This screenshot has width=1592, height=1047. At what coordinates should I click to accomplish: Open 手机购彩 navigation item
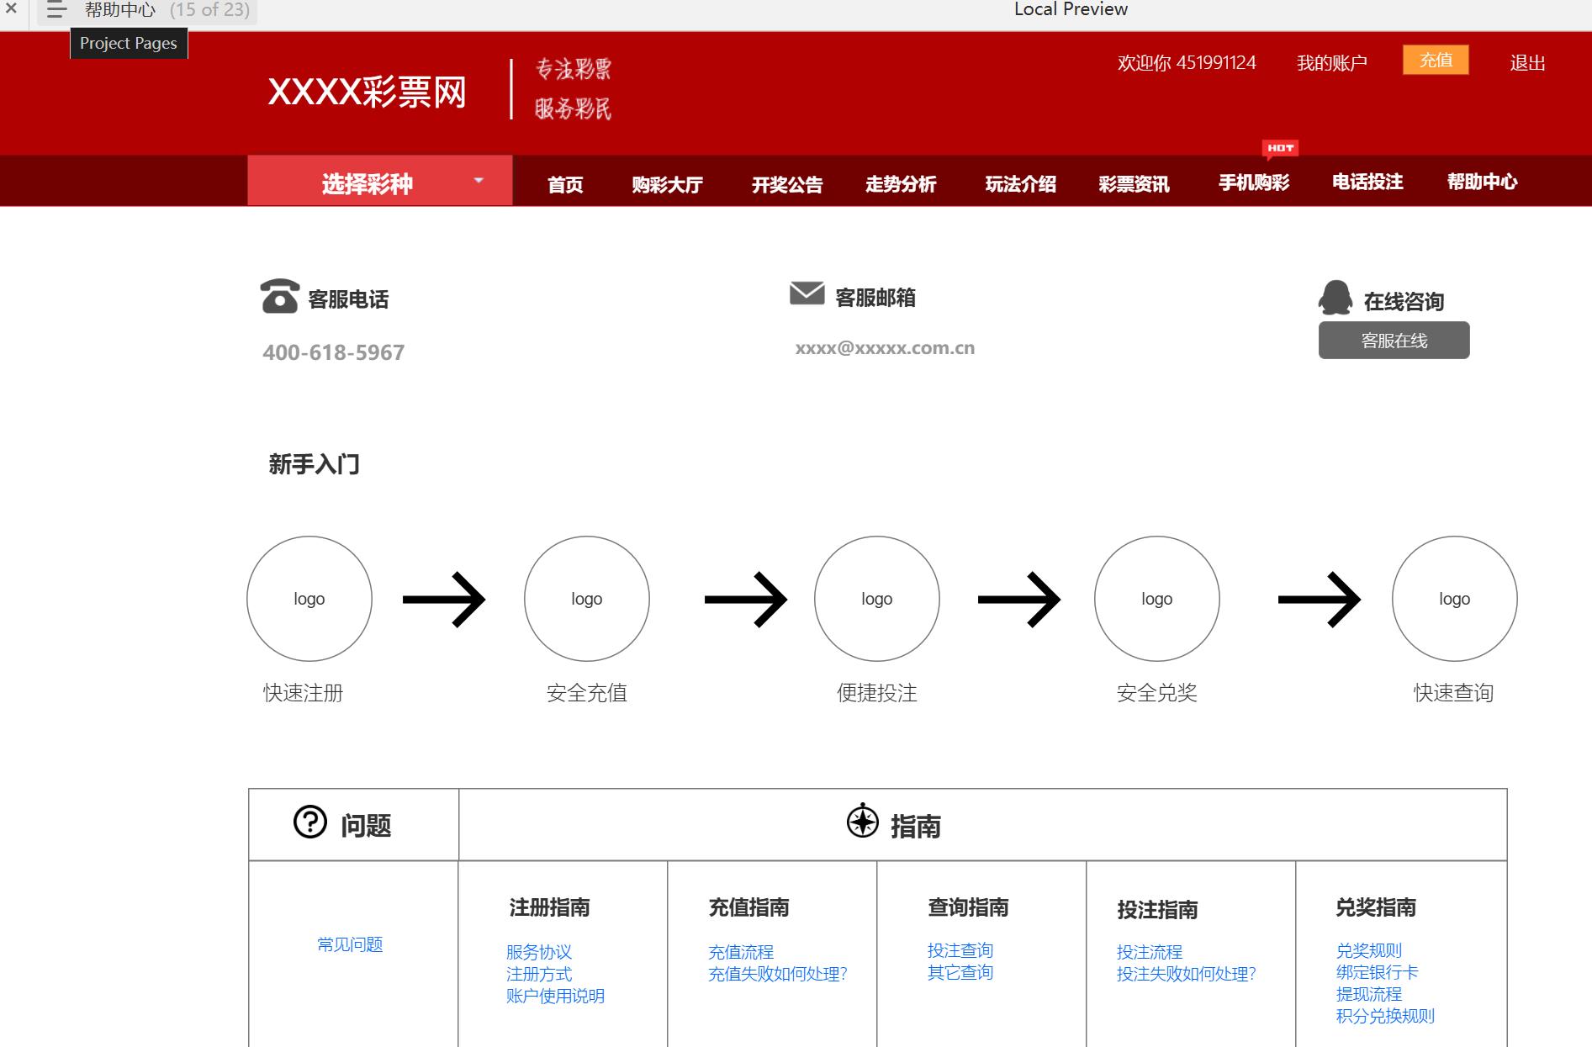(x=1254, y=182)
